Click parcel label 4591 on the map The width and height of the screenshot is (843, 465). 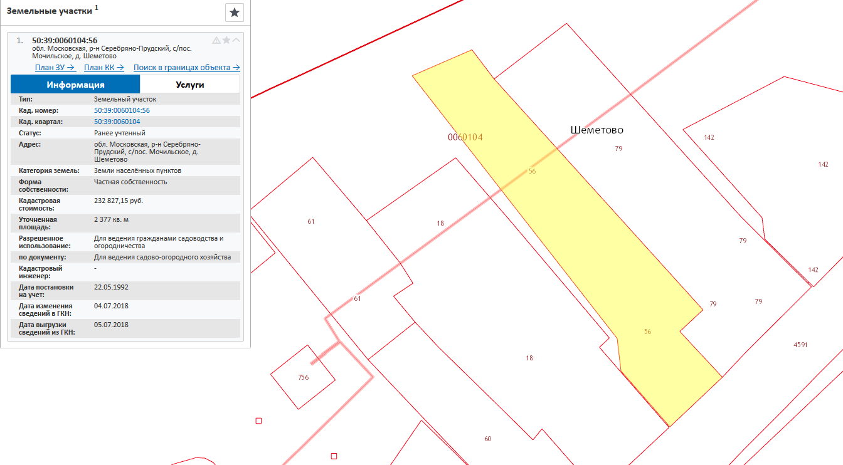[800, 345]
